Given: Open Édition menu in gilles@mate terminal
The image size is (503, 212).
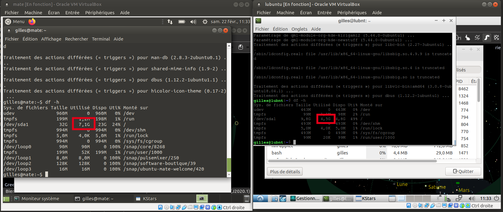Looking at the screenshot, I should 30,39.
